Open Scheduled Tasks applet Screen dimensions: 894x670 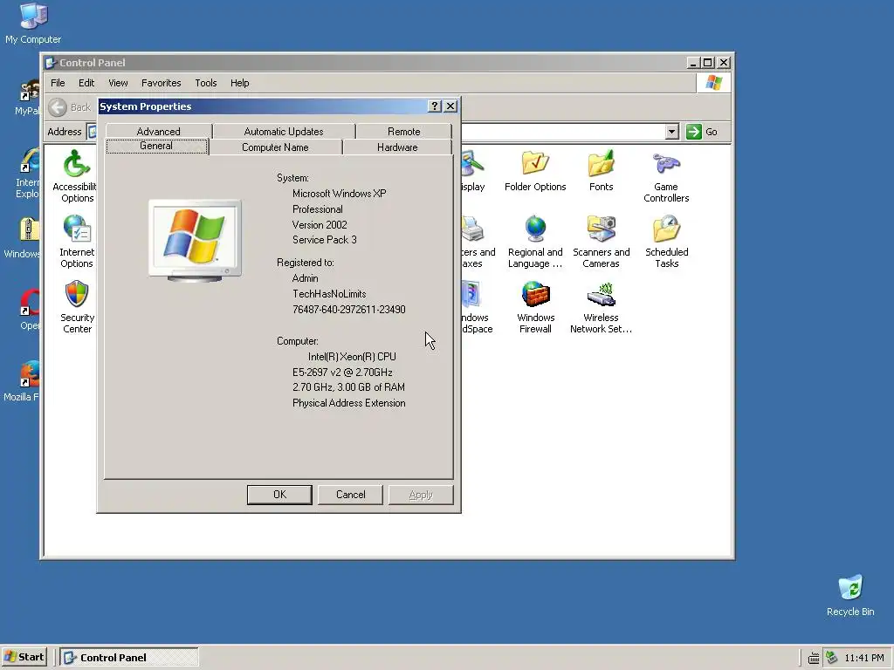pyautogui.click(x=666, y=243)
